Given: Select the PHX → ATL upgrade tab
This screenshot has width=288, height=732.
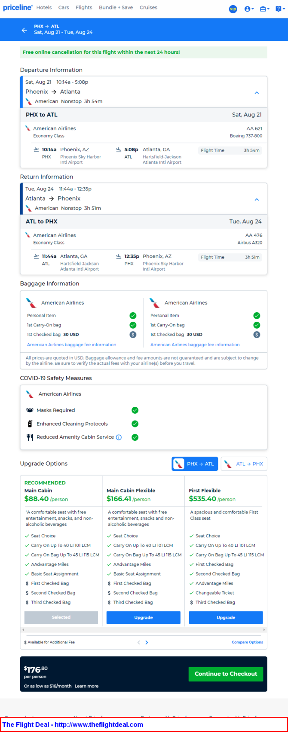Looking at the screenshot, I should click(195, 464).
